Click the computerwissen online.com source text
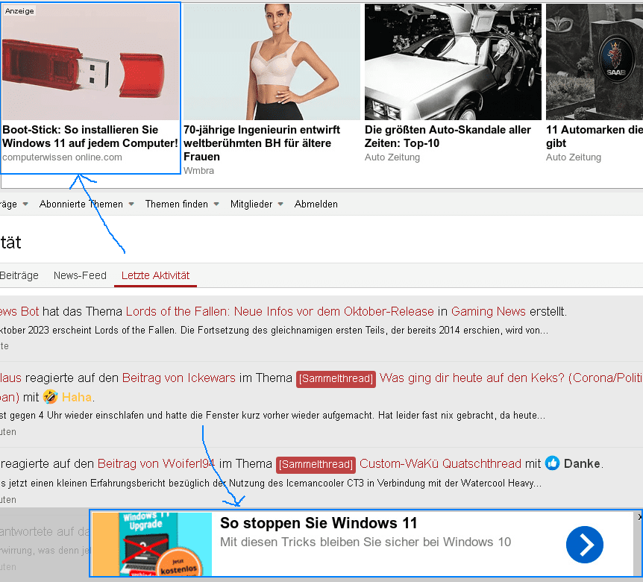Viewport: 643px width, 582px height. pos(62,157)
